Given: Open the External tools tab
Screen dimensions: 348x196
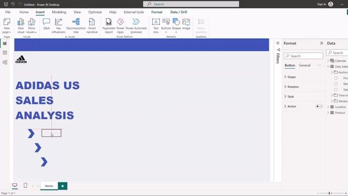Looking at the screenshot, I should (134, 12).
